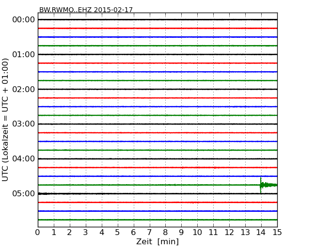Click the x-axis tick label 15
This screenshot has width=315, height=252.
tap(277, 233)
